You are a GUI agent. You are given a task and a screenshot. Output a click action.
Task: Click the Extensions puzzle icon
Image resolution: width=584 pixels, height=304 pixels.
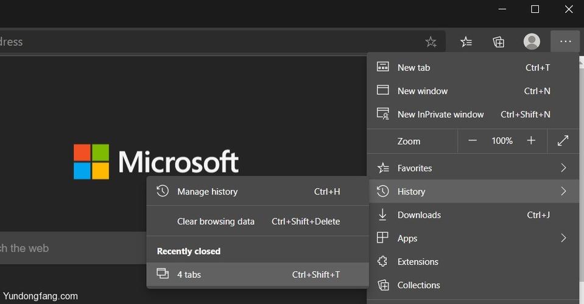click(382, 261)
